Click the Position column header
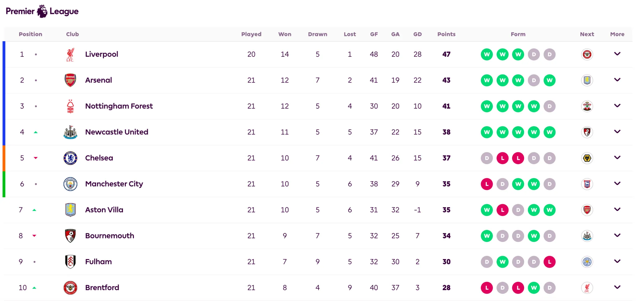The height and width of the screenshot is (301, 636). (x=30, y=34)
